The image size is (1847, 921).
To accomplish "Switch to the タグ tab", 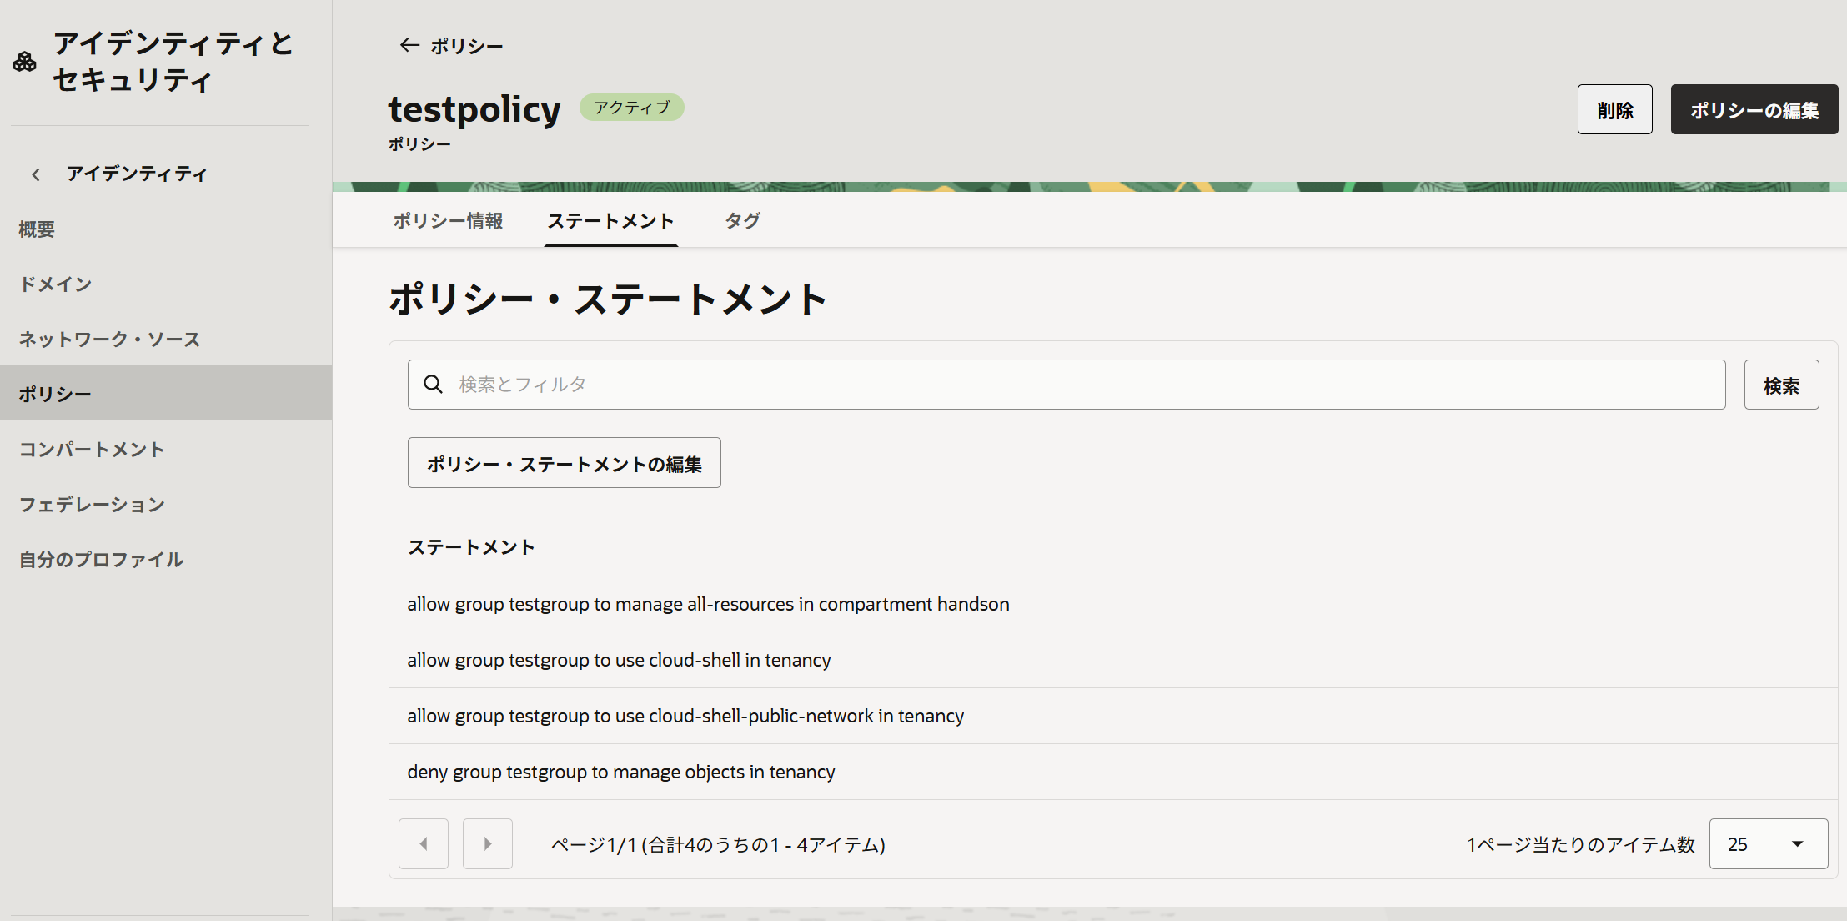I will click(x=742, y=221).
